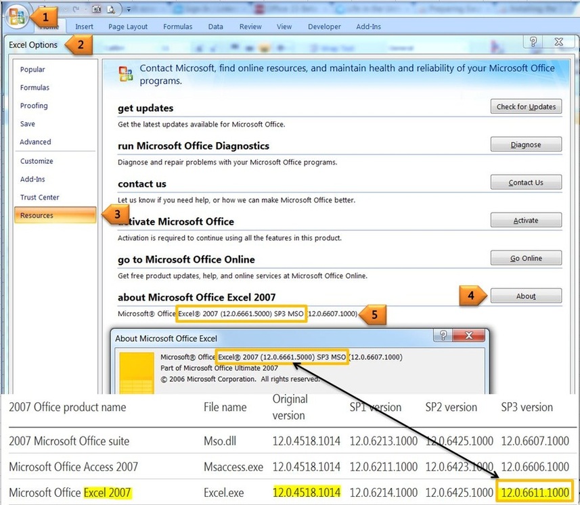Click the Excel Options dialog title

(33, 45)
